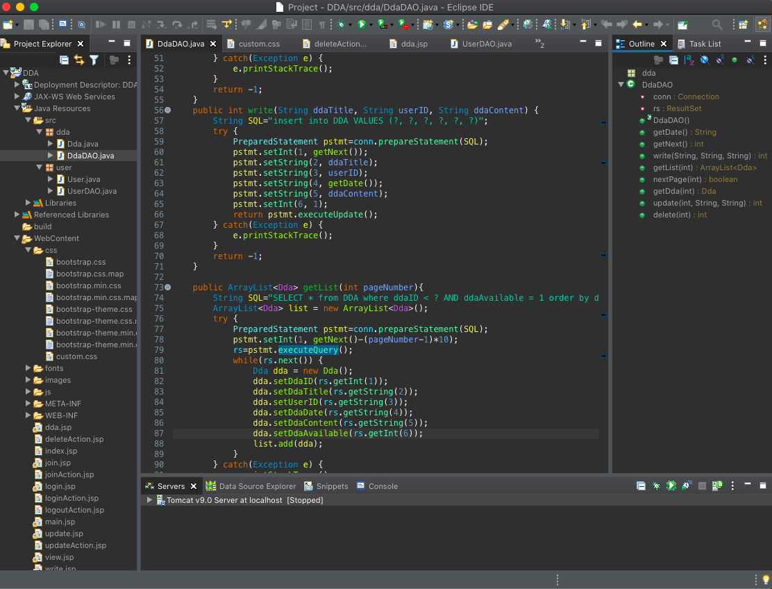Toggle Hide Fields in Outline toolbar
Image resolution: width=772 pixels, height=589 pixels.
pyautogui.click(x=705, y=60)
